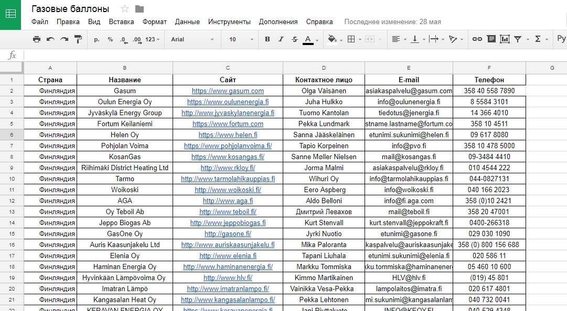Open the Arial font dropdown
This screenshot has width=567, height=311.
tap(192, 39)
